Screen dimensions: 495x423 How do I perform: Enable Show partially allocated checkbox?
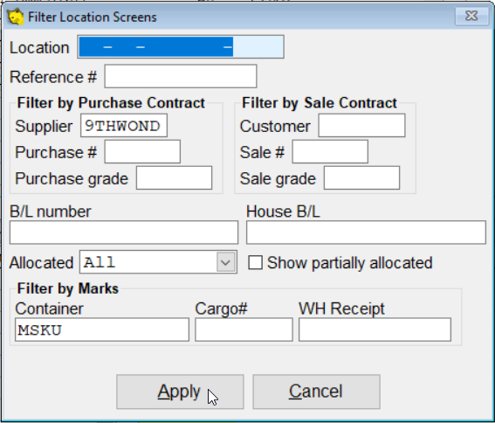point(255,263)
